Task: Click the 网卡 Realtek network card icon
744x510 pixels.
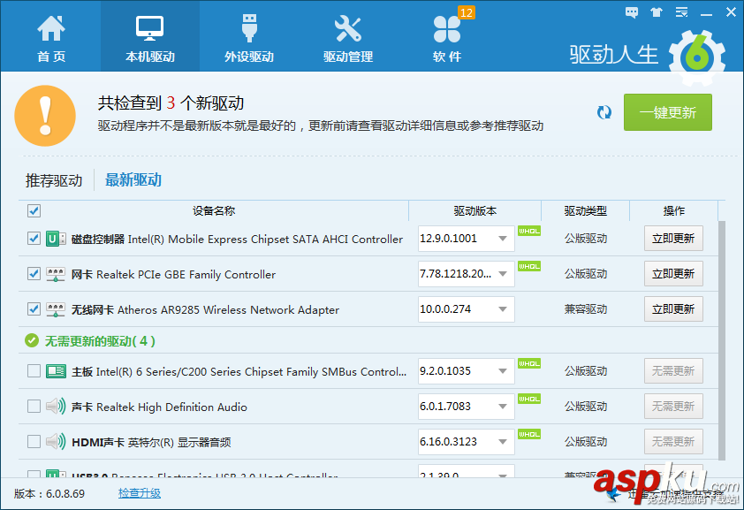Action: pos(56,274)
